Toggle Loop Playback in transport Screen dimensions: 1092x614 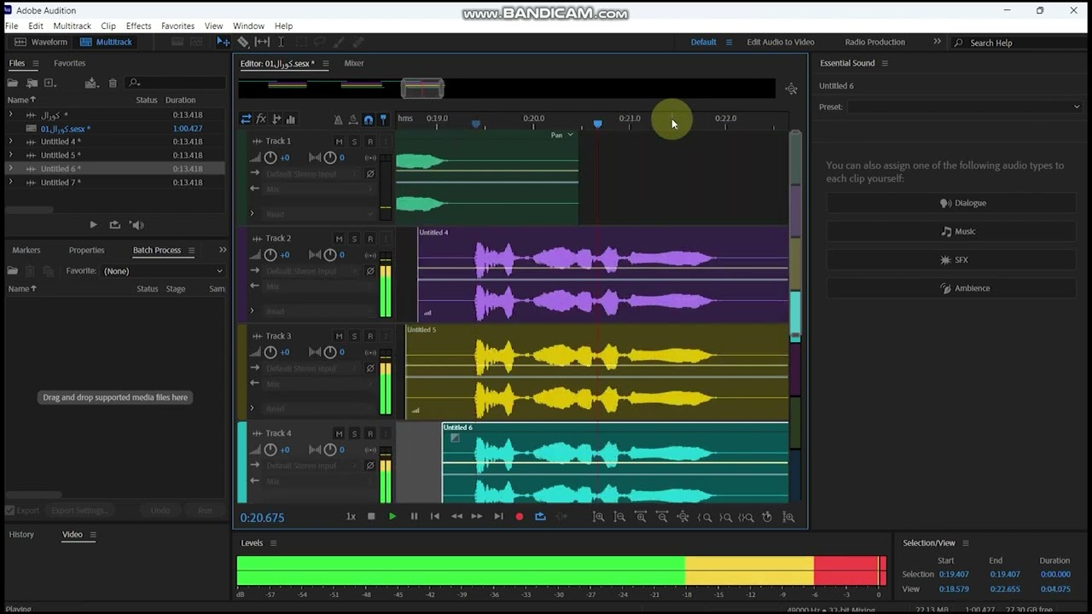click(540, 516)
